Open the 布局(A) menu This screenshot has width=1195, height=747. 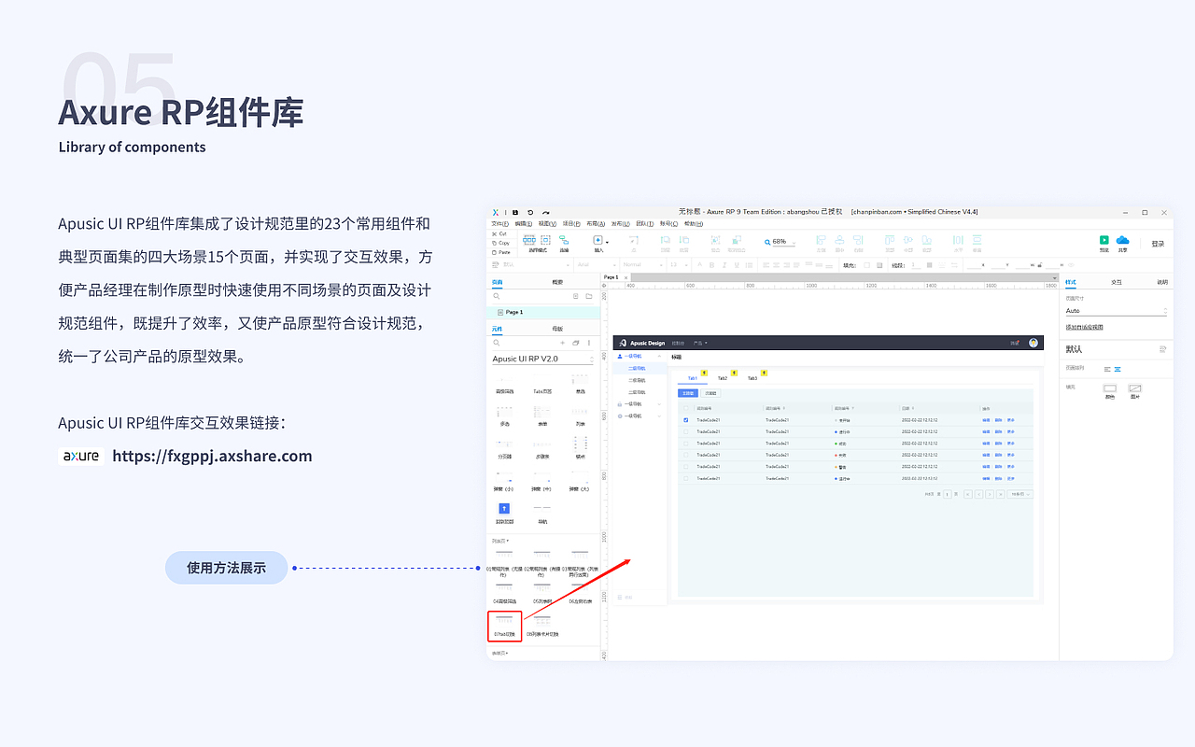click(596, 224)
